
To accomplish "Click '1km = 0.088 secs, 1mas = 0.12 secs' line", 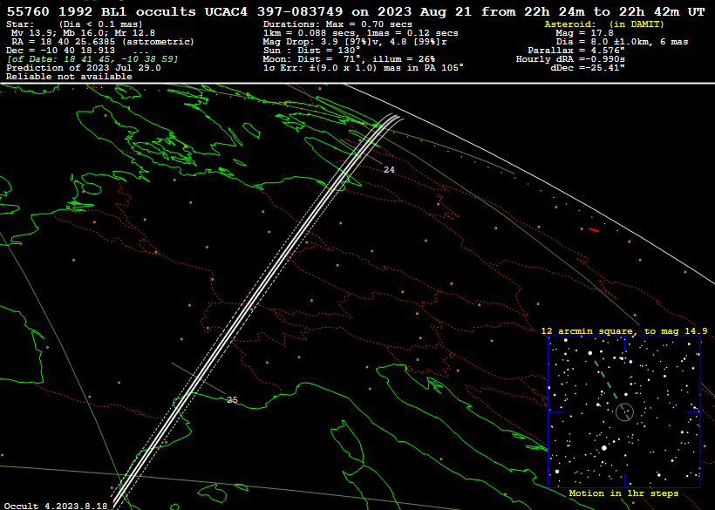I will (361, 33).
